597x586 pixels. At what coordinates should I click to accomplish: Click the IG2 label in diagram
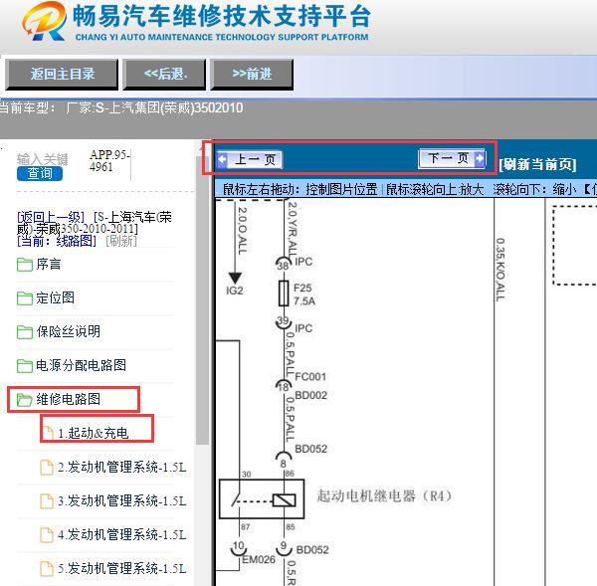click(x=235, y=291)
